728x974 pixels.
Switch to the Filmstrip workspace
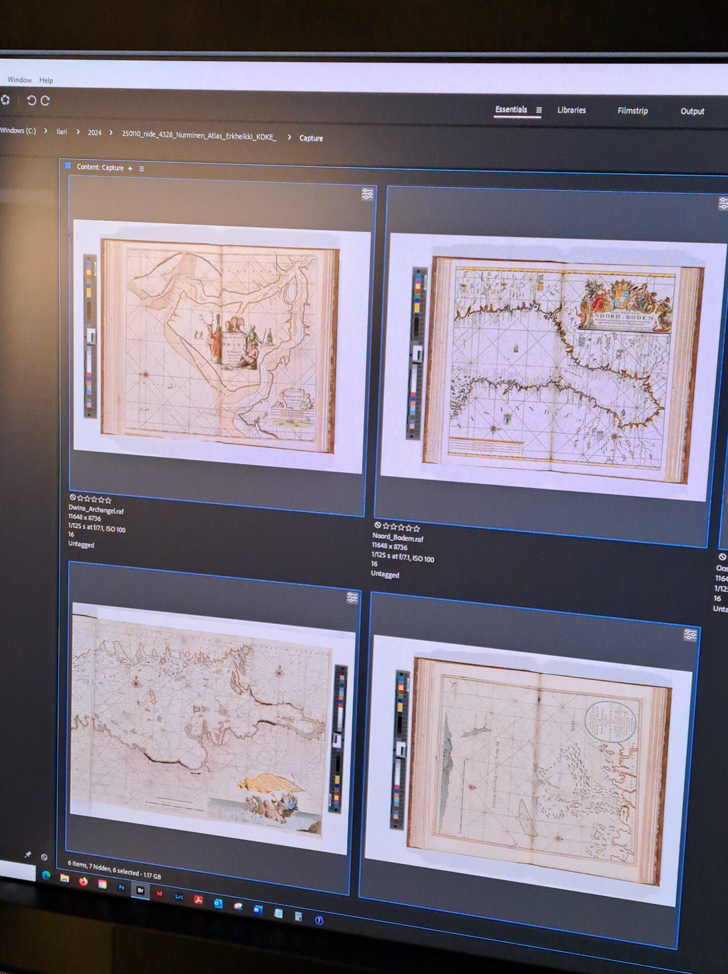(x=633, y=111)
